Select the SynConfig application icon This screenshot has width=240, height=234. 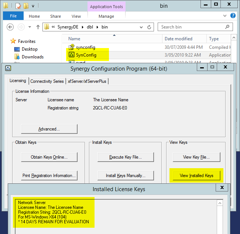[x=72, y=55]
